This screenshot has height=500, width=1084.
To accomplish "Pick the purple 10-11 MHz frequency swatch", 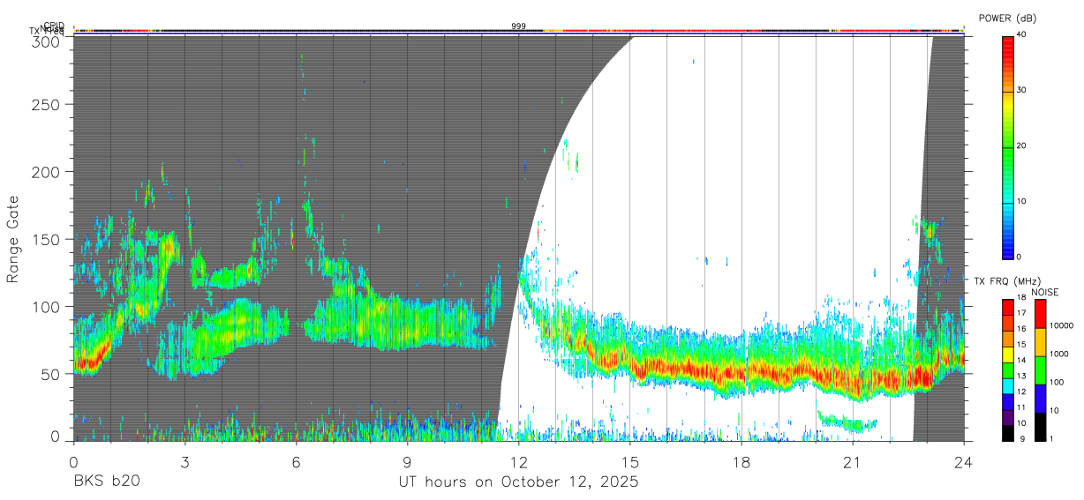I will coord(1008,417).
